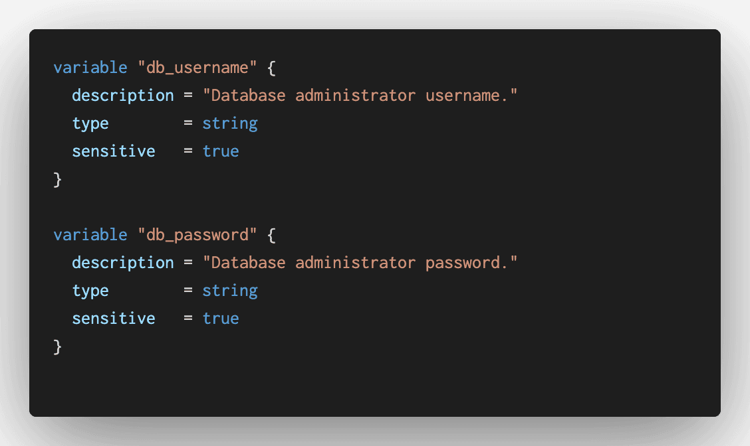Click the sensitive attribute in the db_username block
Image resolution: width=750 pixels, height=446 pixels.
coord(114,151)
